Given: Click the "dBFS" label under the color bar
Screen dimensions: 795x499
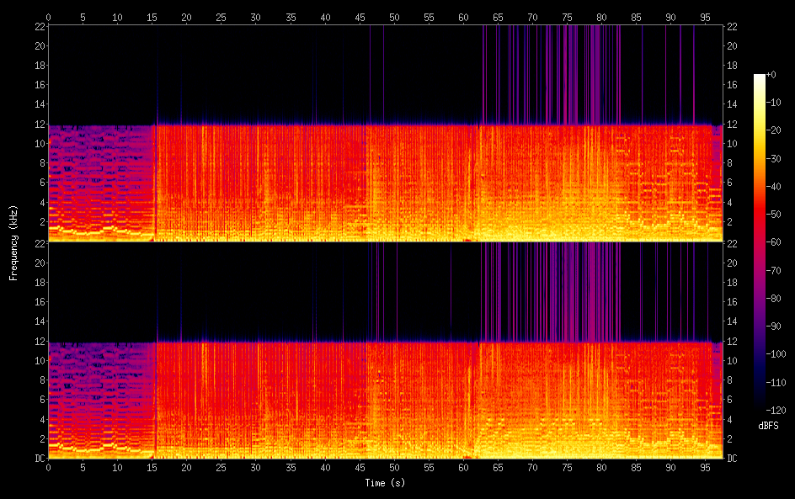Looking at the screenshot, I should coord(767,427).
